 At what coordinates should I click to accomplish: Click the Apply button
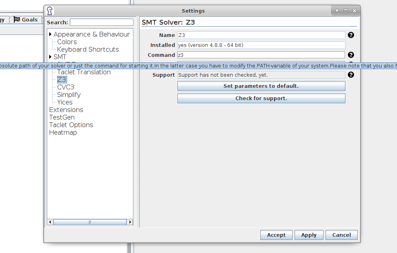pyautogui.click(x=308, y=235)
